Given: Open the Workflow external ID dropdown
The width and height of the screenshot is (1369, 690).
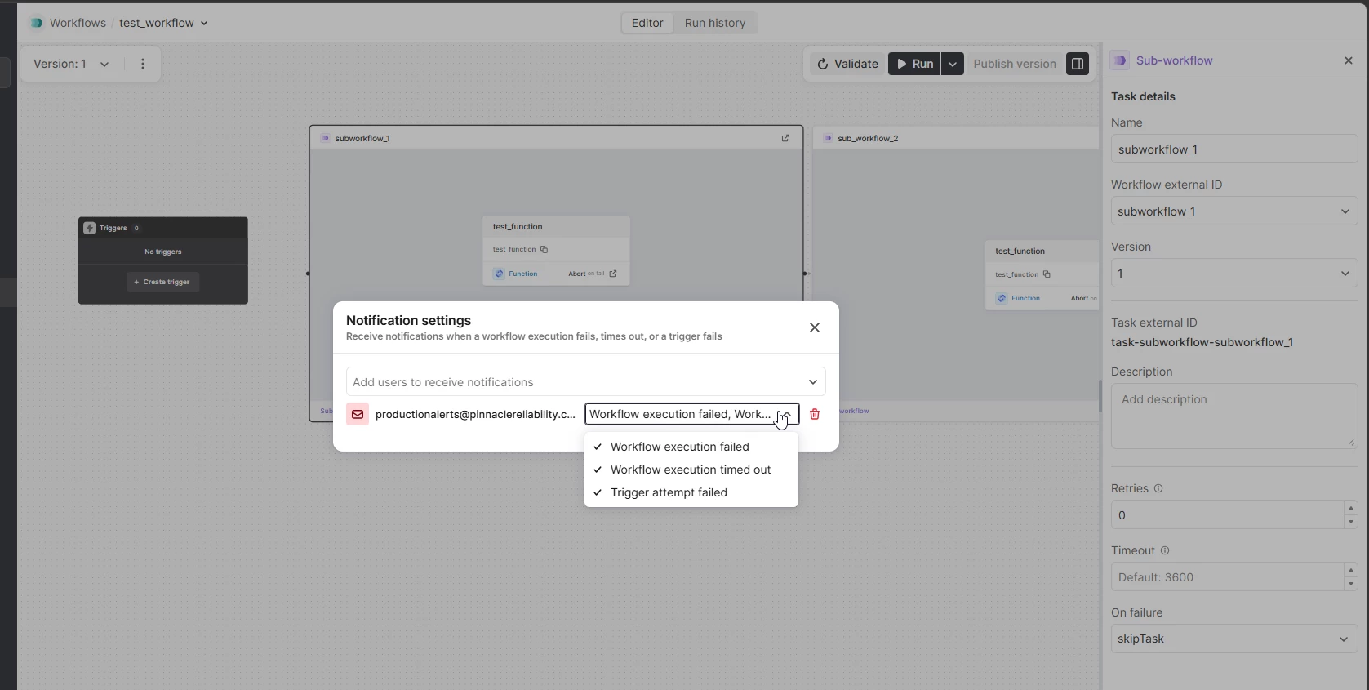Looking at the screenshot, I should 1233,211.
